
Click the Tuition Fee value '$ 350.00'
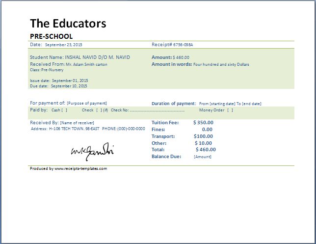[x=203, y=123]
